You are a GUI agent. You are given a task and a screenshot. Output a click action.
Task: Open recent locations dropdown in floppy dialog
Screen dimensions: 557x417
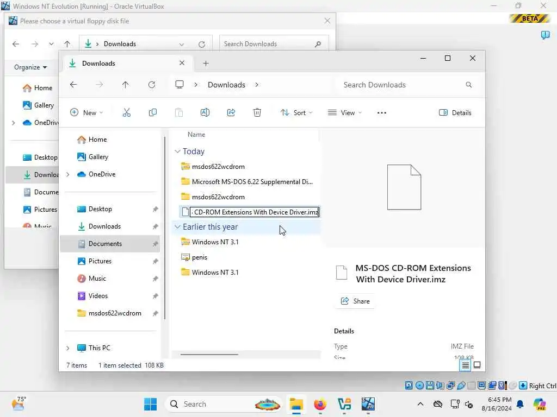click(52, 44)
